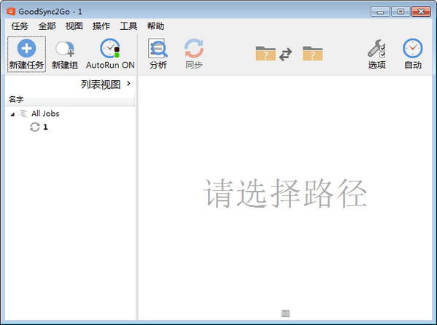Open the 视图 menu
This screenshot has height=325, width=437.
(x=74, y=26)
